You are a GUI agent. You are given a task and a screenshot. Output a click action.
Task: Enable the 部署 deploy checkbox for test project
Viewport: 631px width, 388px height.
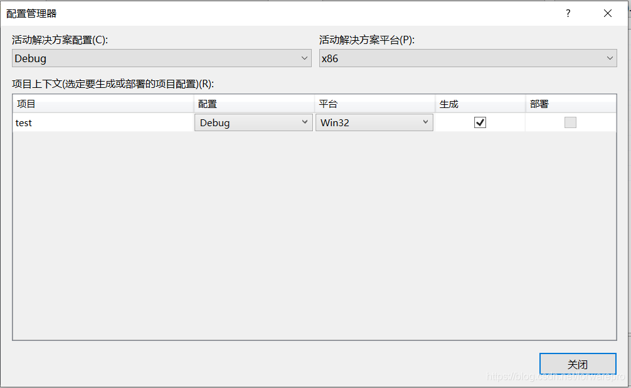pos(570,122)
